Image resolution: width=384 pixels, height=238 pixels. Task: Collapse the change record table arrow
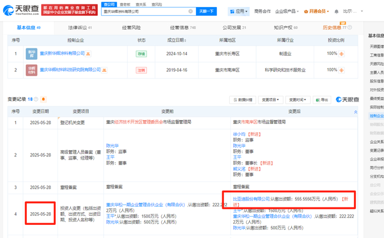[355, 112]
